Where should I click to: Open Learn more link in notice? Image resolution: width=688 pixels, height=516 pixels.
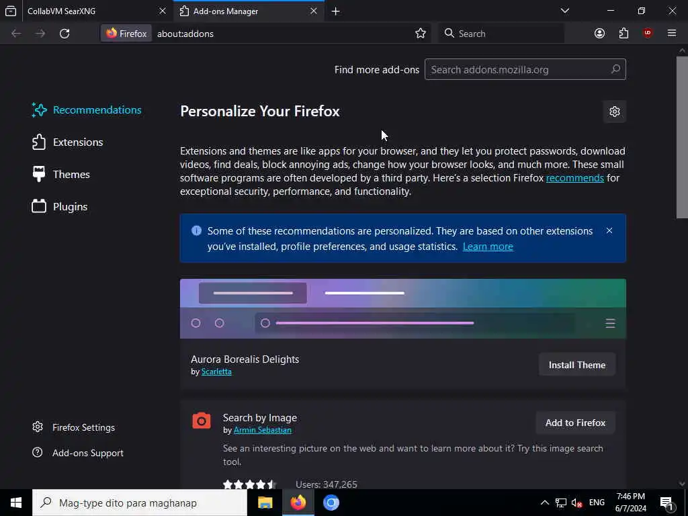[488, 247]
